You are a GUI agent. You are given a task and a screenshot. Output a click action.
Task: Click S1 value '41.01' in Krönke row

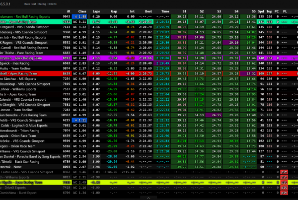(182, 141)
